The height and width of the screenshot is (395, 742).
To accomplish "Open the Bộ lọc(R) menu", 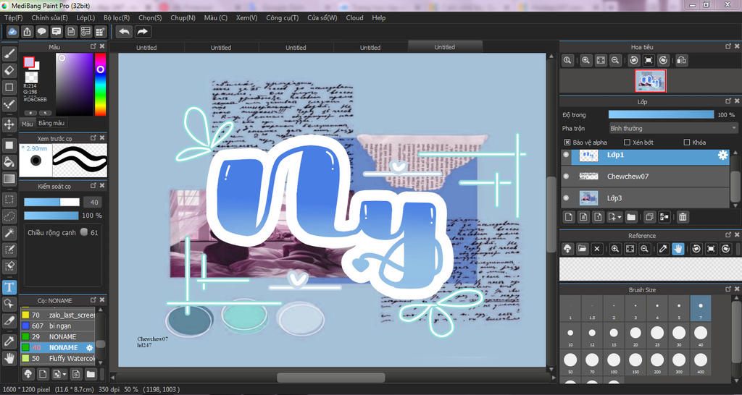I will pos(117,17).
